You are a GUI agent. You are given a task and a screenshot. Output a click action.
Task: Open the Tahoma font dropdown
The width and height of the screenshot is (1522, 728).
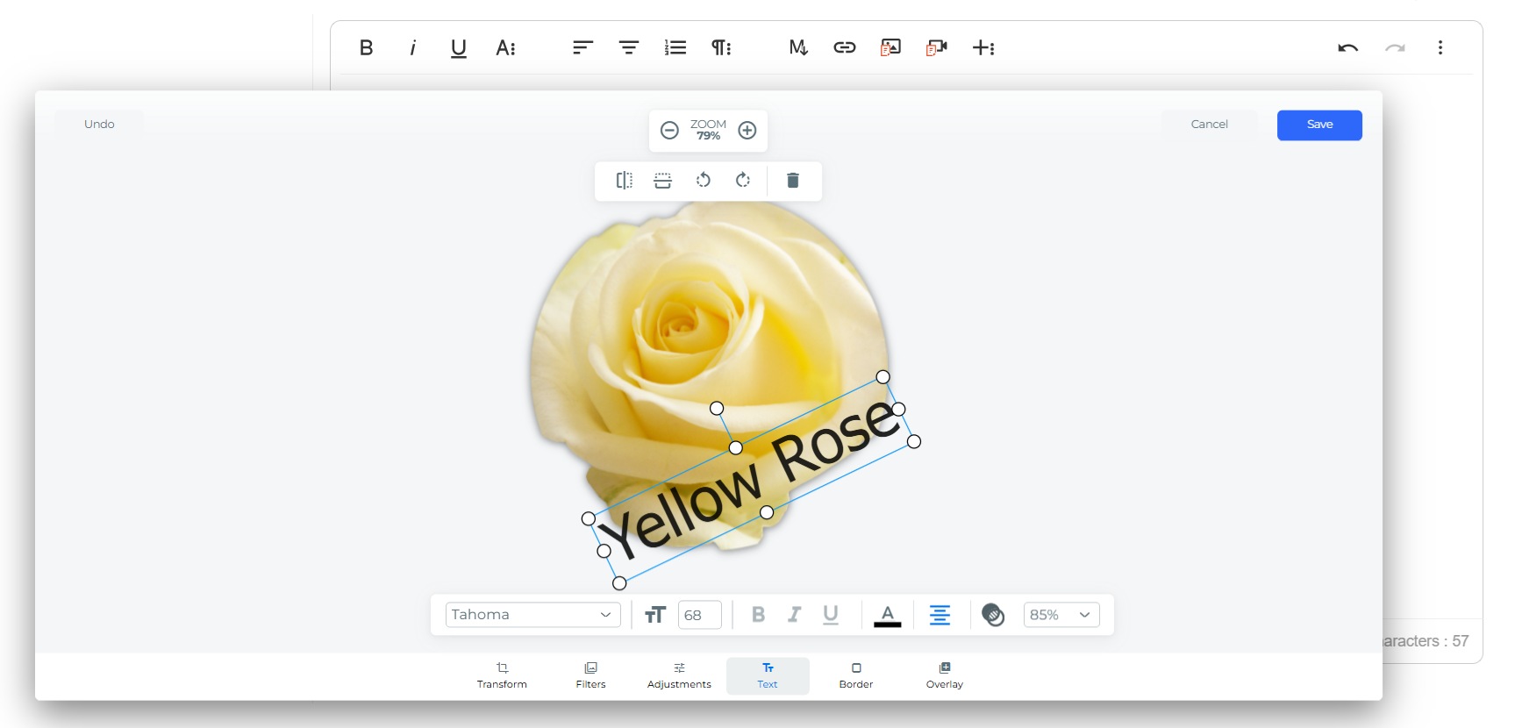click(532, 615)
